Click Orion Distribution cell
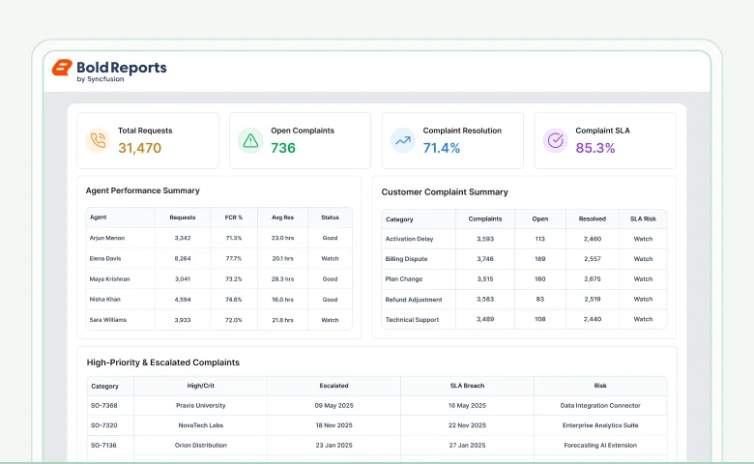 click(200, 446)
